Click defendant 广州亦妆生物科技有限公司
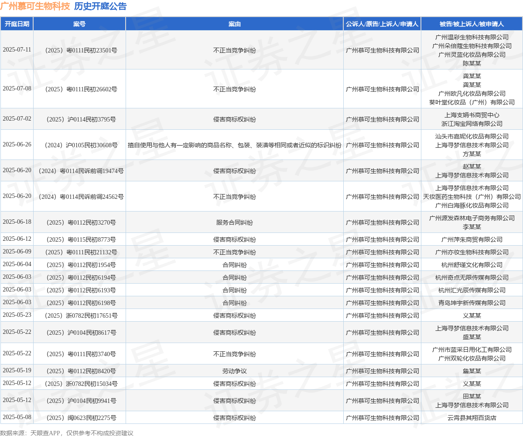 [472, 252]
